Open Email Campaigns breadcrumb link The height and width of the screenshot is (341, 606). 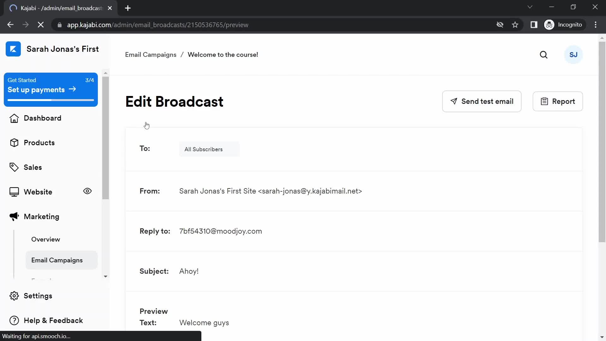click(151, 55)
